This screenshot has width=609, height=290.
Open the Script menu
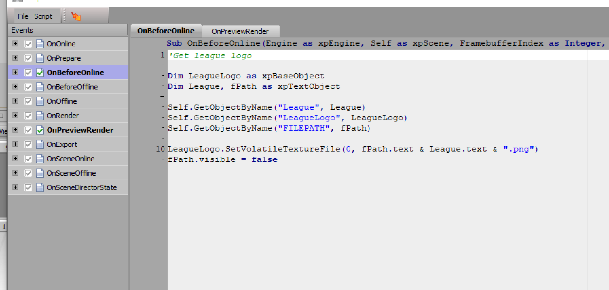coord(43,16)
